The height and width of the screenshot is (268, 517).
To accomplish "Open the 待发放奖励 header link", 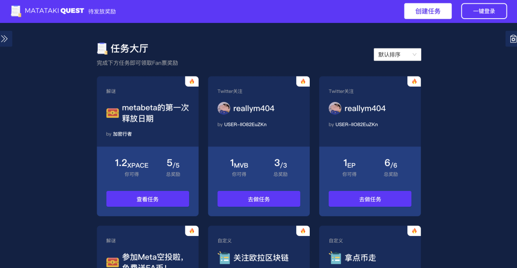I will 102,11.
